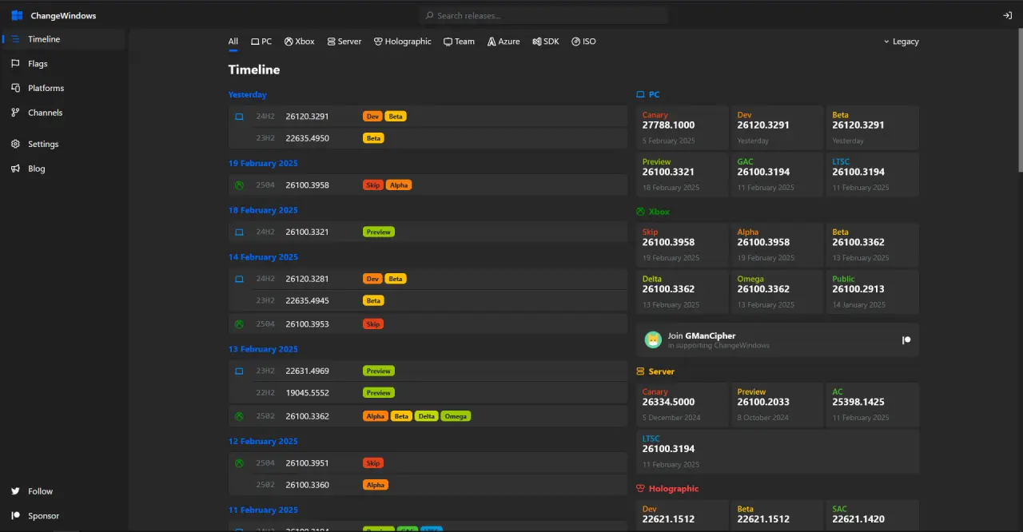The width and height of the screenshot is (1023, 532).
Task: Click the flag icon beside Flags
Action: click(x=15, y=64)
